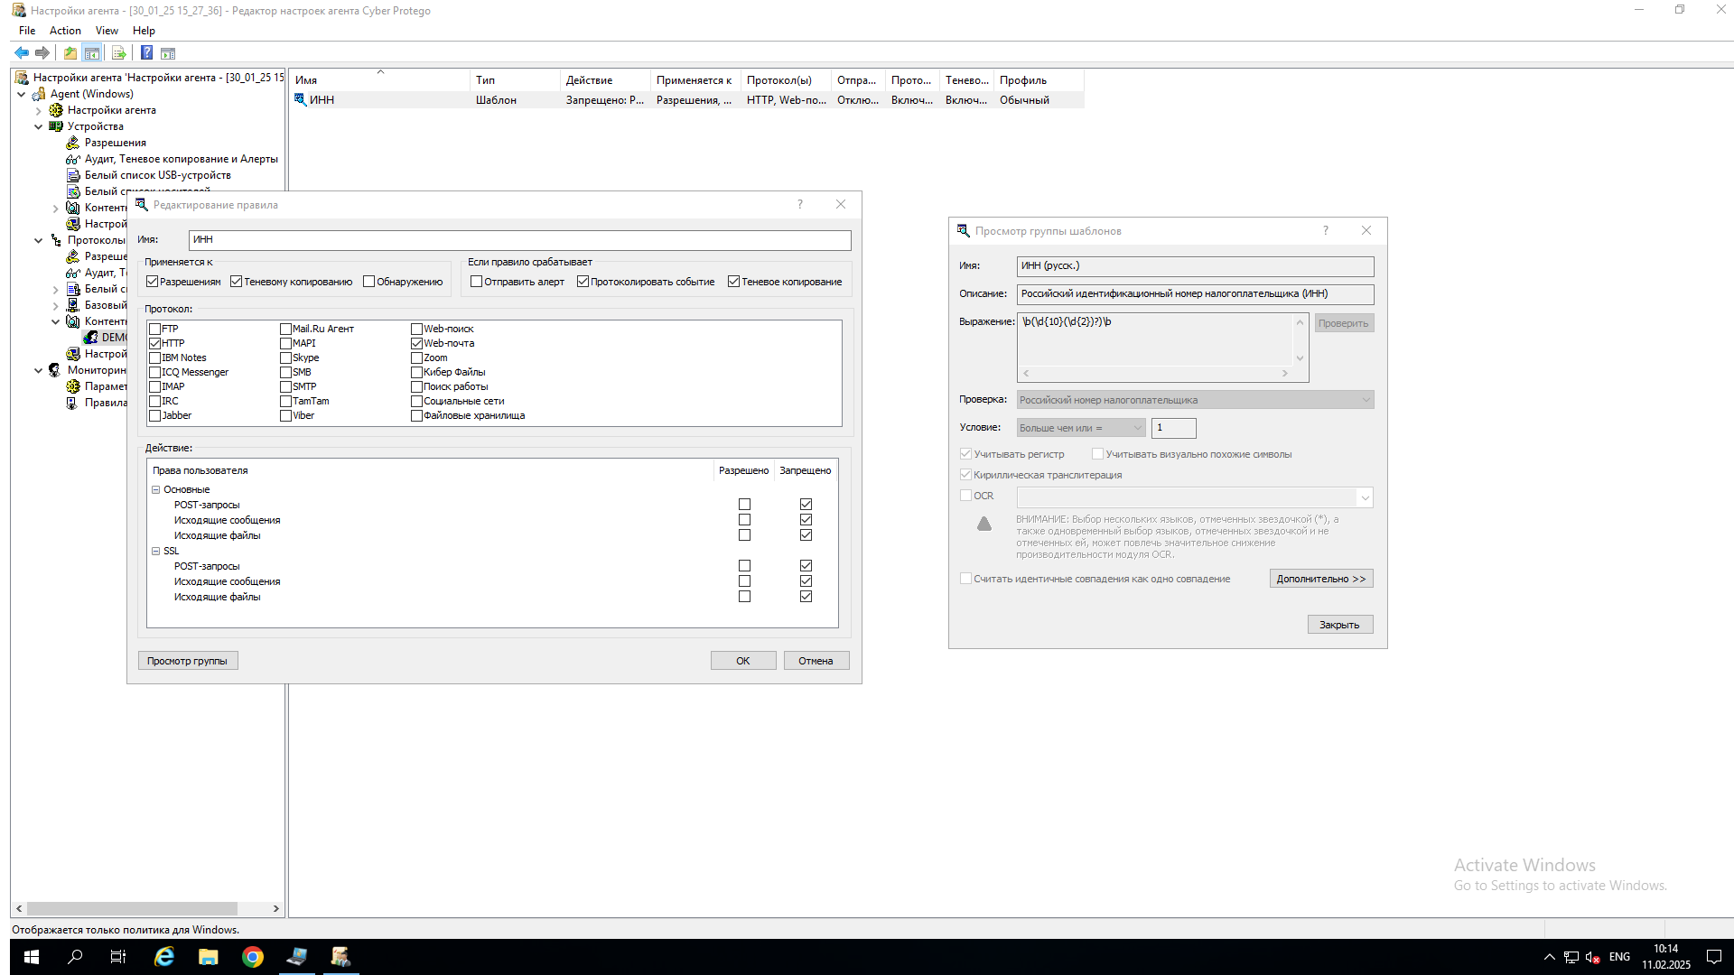Uncheck the Web-почта protocol checkbox
This screenshot has height=975, width=1734.
(416, 344)
